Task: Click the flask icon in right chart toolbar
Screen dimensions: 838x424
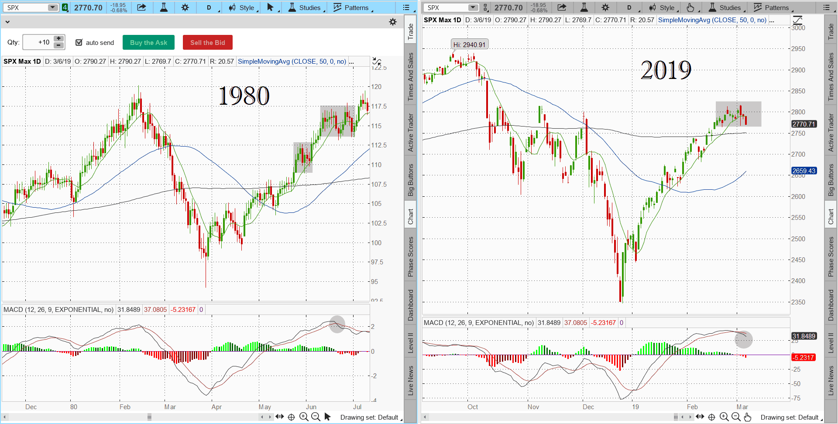Action: click(584, 7)
